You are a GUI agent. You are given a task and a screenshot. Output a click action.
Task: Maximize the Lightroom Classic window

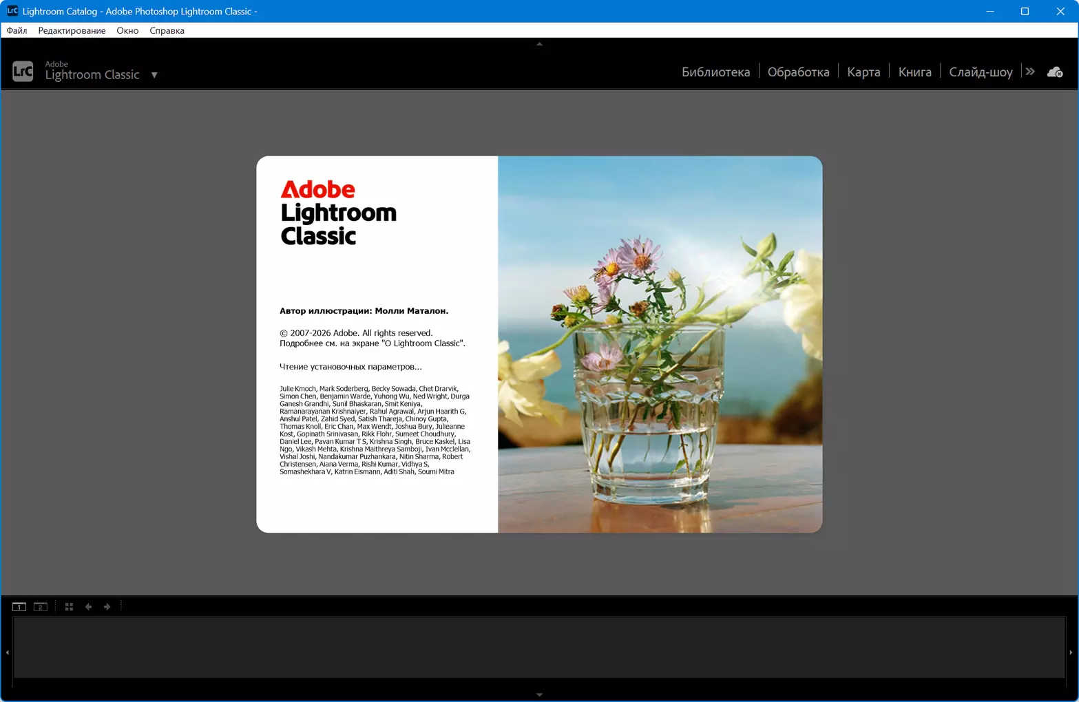coord(1025,11)
